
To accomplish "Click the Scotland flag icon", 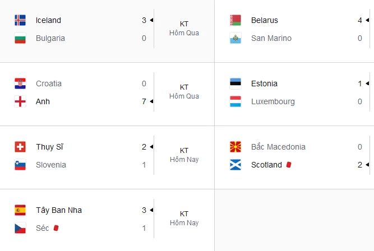I will (236, 165).
